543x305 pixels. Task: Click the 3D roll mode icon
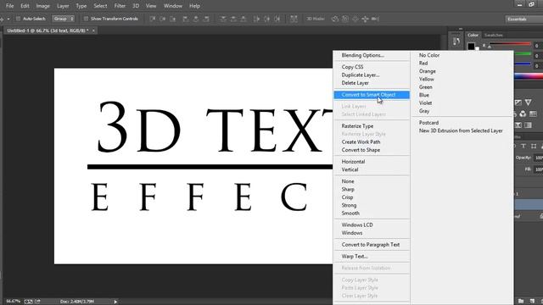pyautogui.click(x=345, y=19)
